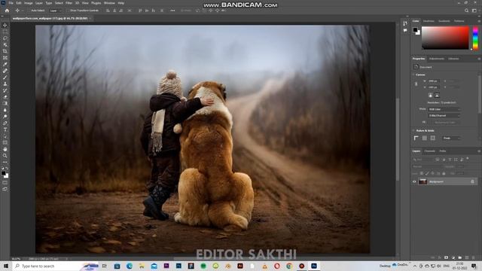Select the Lasso tool
This screenshot has height=271, width=482.
click(x=5, y=38)
